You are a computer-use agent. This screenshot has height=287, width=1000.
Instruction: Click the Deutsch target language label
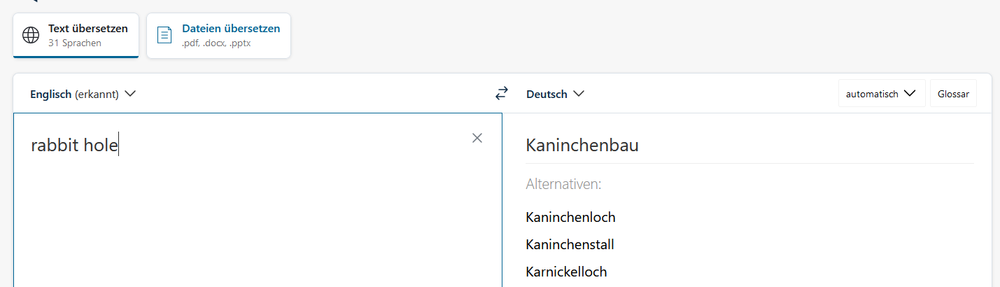(x=547, y=94)
